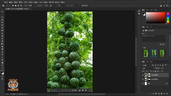Open the layer blend mode 正常 dropdown
171x96 pixels.
[x=148, y=68]
